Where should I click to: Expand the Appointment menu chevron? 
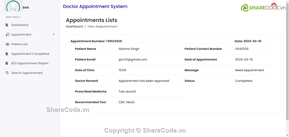(54, 34)
